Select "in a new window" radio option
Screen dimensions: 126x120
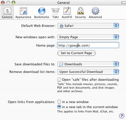[59, 102]
